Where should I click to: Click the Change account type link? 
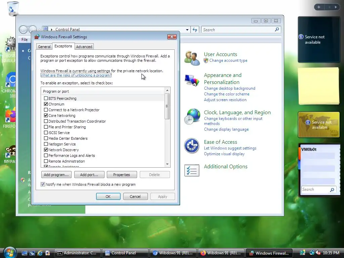click(x=228, y=60)
